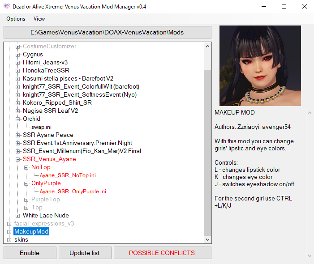This screenshot has width=314, height=264.
Task: Select knight77_SSR_Event_ColorfullWit (barefoot)
Action: tap(81, 87)
